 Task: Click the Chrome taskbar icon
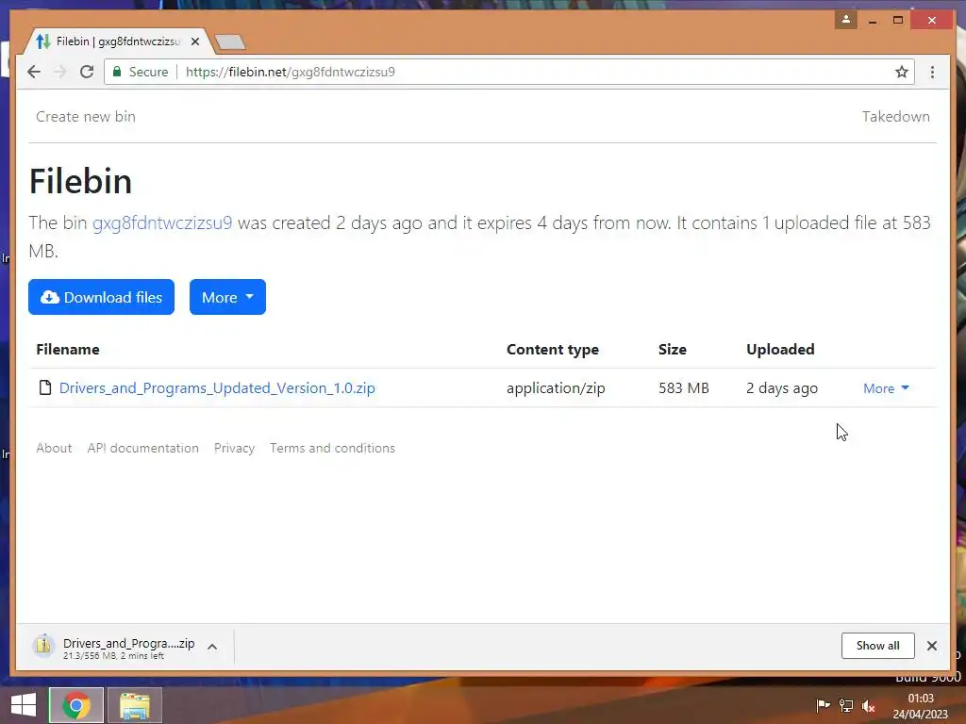[76, 705]
